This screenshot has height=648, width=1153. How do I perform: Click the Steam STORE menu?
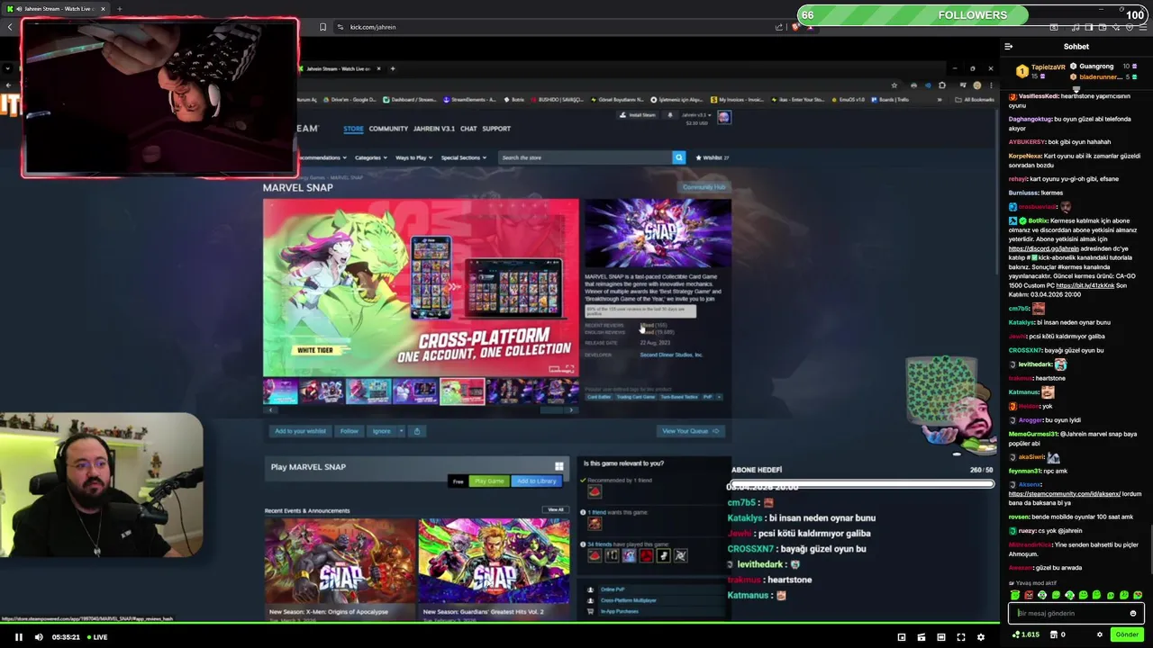353,129
